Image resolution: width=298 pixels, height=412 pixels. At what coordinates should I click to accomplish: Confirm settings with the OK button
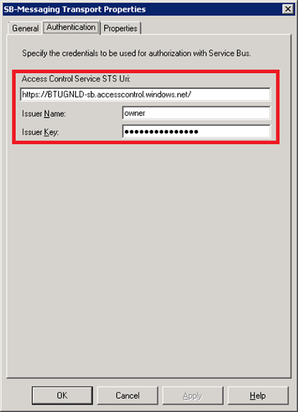pyautogui.click(x=62, y=396)
